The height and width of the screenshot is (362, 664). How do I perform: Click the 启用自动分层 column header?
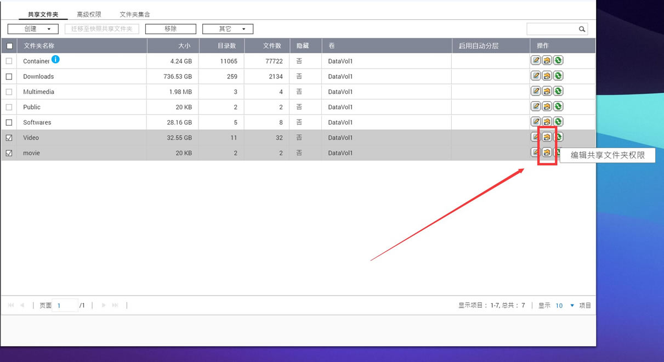[491, 46]
